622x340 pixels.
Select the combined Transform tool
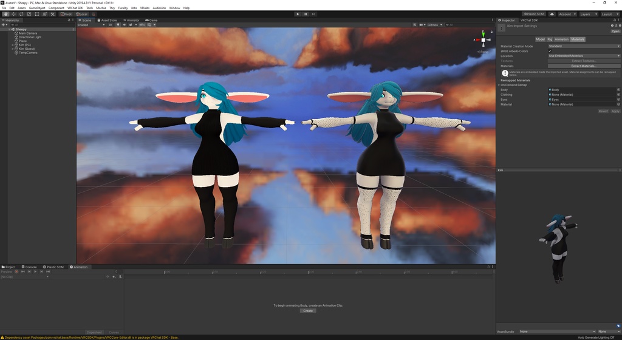coord(44,14)
